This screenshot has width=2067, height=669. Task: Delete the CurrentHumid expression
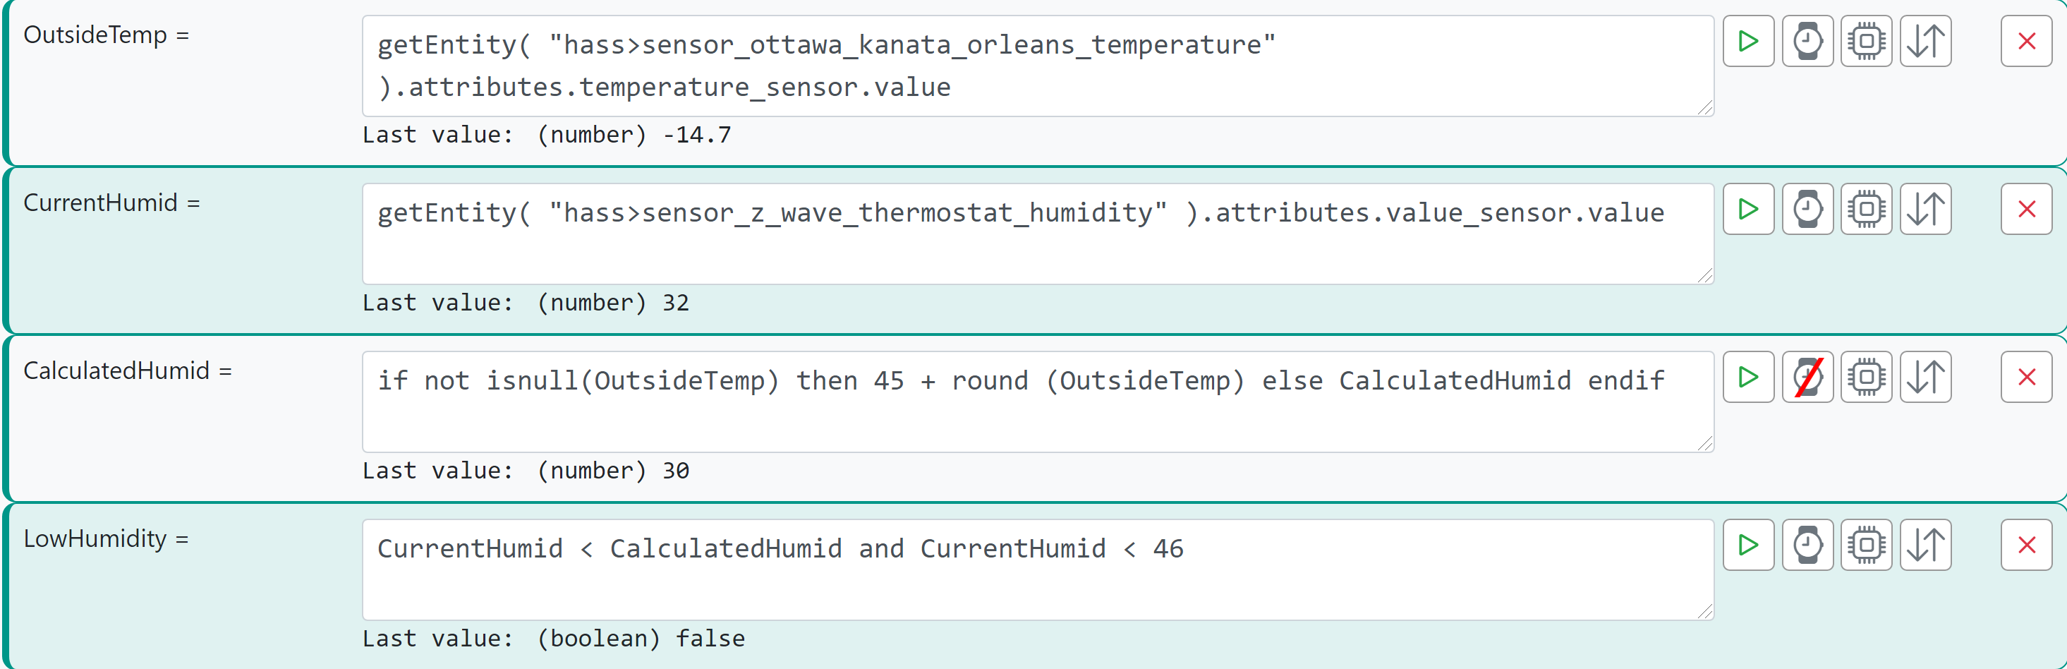2027,209
